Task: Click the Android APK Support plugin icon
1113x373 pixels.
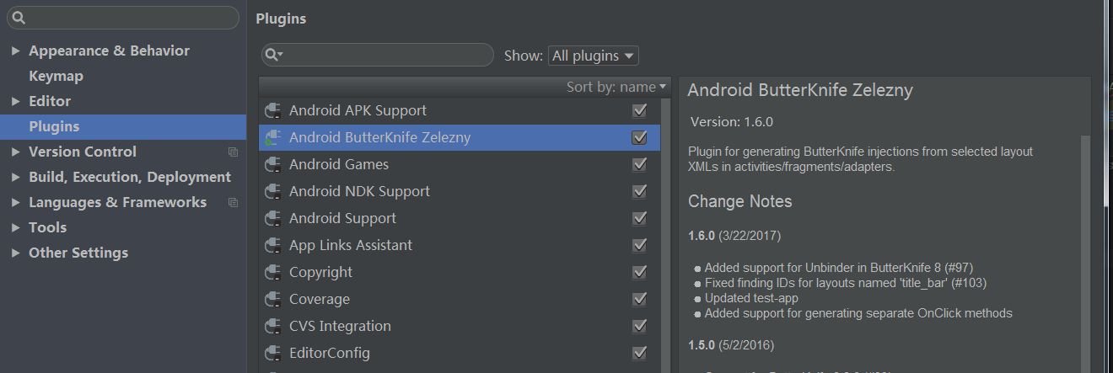Action: click(x=272, y=110)
